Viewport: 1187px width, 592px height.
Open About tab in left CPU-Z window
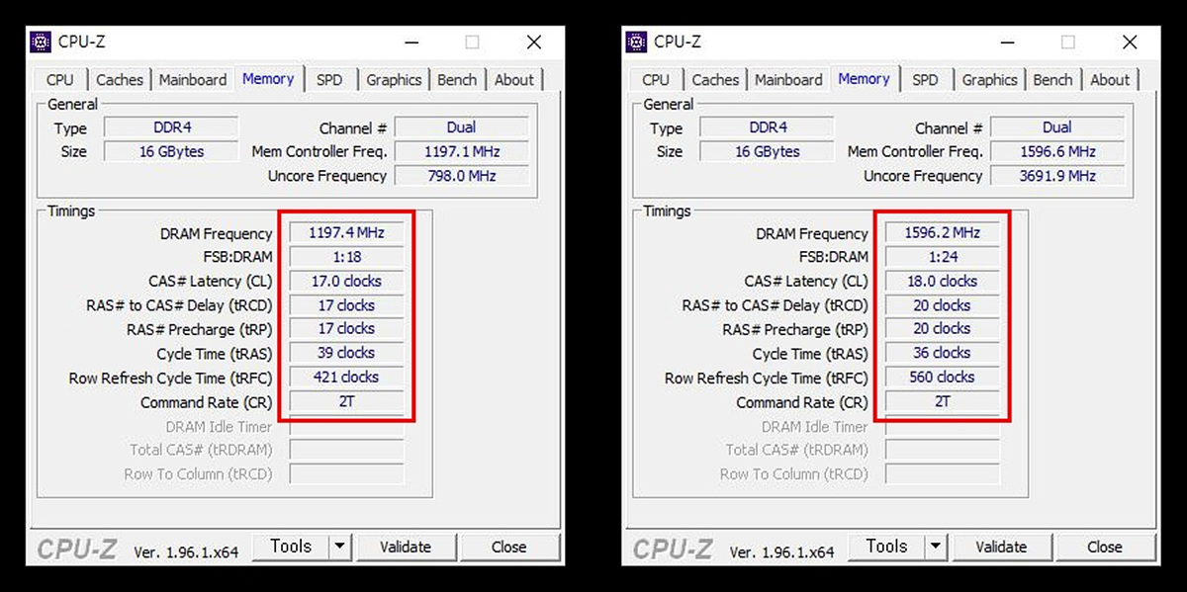click(x=514, y=80)
